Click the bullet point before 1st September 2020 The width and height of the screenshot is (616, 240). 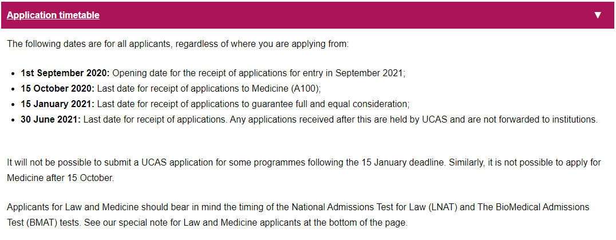[x=13, y=73]
